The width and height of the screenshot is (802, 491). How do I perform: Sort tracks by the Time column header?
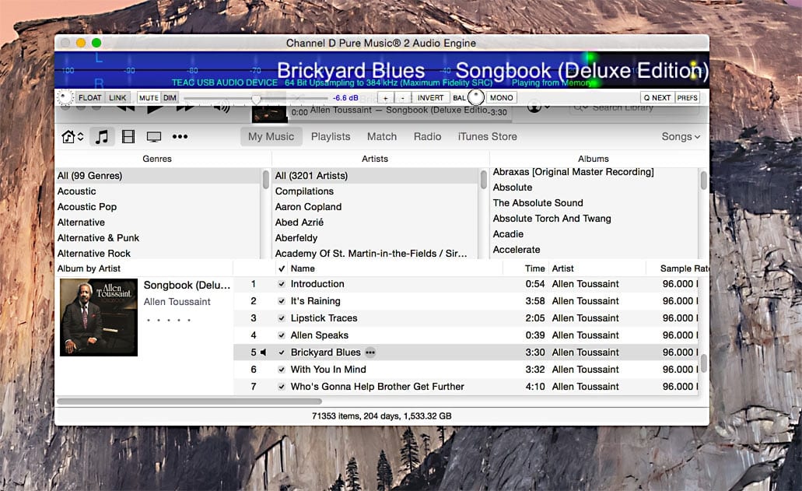click(x=534, y=268)
